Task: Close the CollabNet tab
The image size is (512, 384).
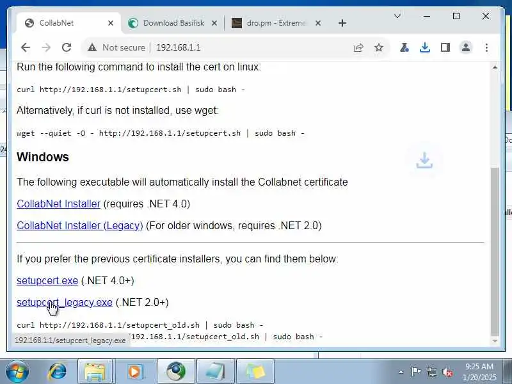Action: coord(111,23)
